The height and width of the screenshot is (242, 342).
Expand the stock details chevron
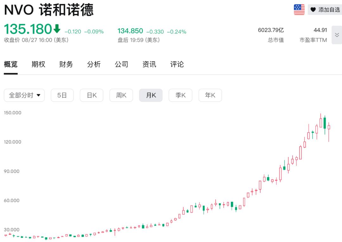(x=337, y=35)
